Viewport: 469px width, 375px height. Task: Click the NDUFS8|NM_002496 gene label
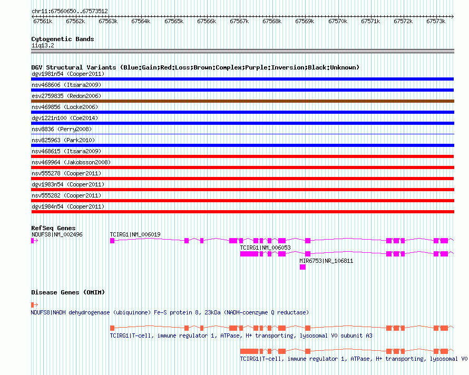pyautogui.click(x=57, y=234)
